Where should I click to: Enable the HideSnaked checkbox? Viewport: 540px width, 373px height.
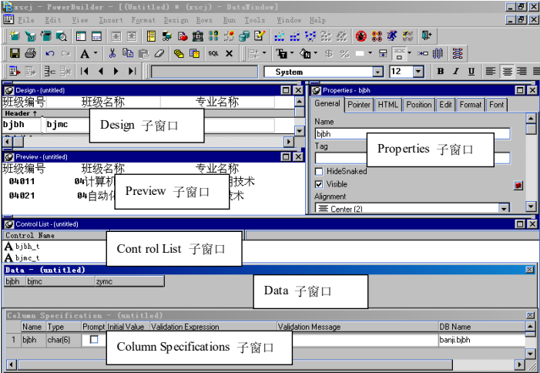click(x=320, y=171)
